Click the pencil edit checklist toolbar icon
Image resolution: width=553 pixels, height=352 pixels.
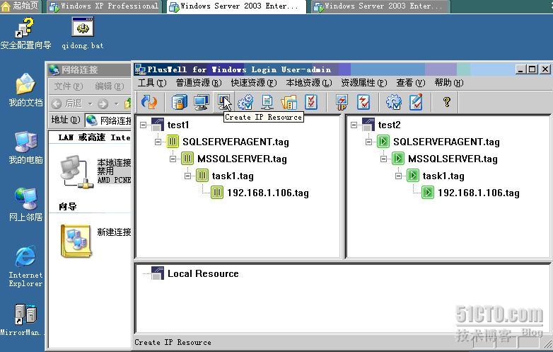pyautogui.click(x=416, y=102)
